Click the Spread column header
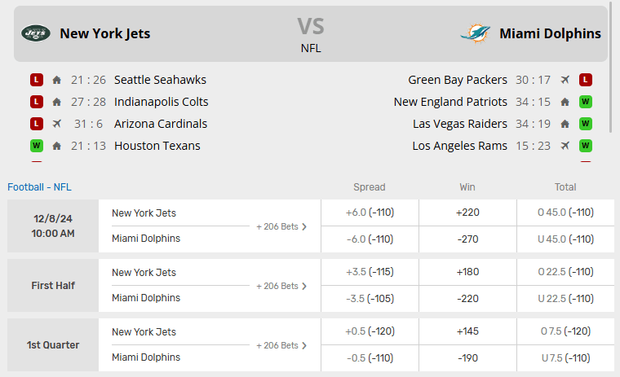 370,187
